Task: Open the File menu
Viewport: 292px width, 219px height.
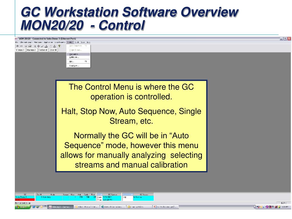Action: point(17,42)
